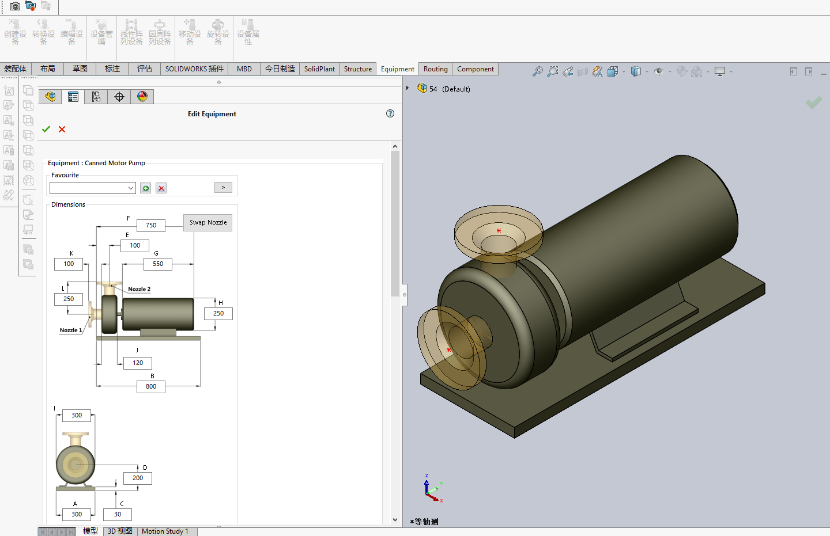
Task: Click the screen capture camera icon
Action: point(15,6)
